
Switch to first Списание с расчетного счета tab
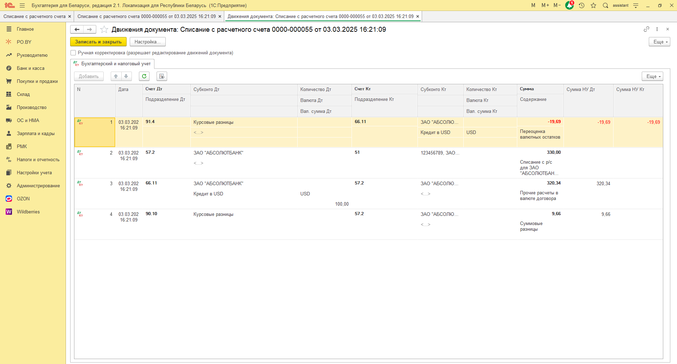tap(35, 17)
